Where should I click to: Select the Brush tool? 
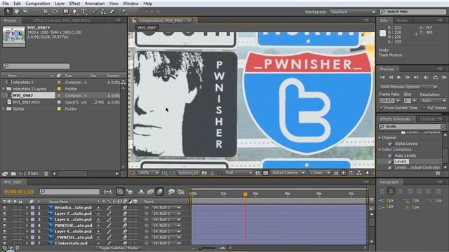click(x=95, y=11)
